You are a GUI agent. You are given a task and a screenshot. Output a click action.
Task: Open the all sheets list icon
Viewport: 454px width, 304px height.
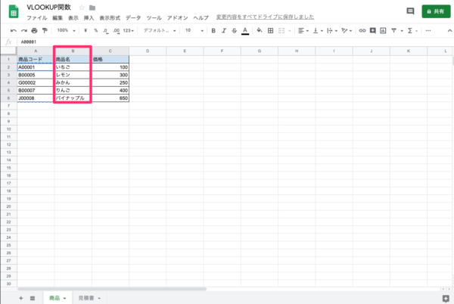tap(33, 298)
